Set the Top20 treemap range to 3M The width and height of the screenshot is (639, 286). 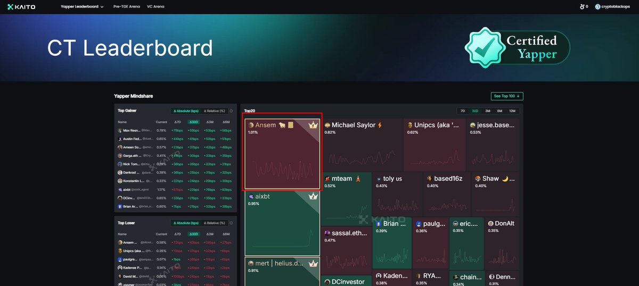point(488,111)
